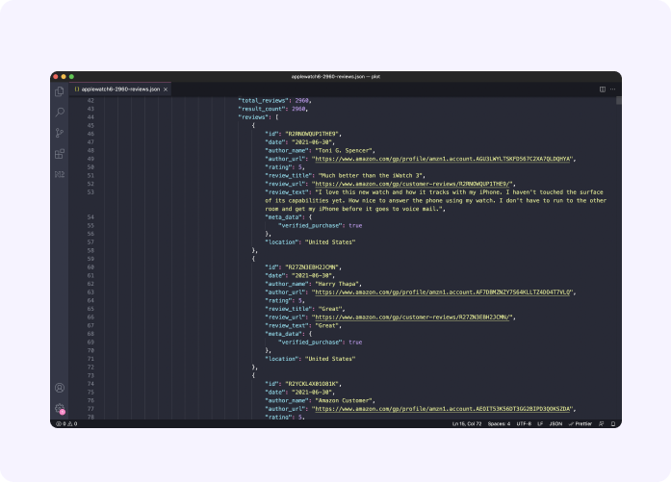This screenshot has width=671, height=482.
Task: Open the Accounts icon in activity bar
Action: click(x=60, y=388)
